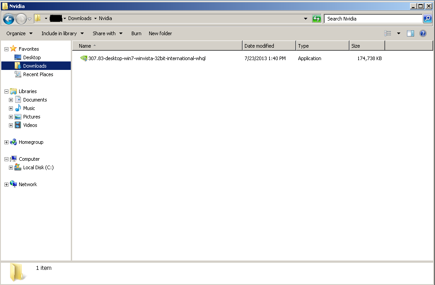Click the 7/23/2013 1:40 PM date cell
This screenshot has width=435, height=285.
[265, 58]
